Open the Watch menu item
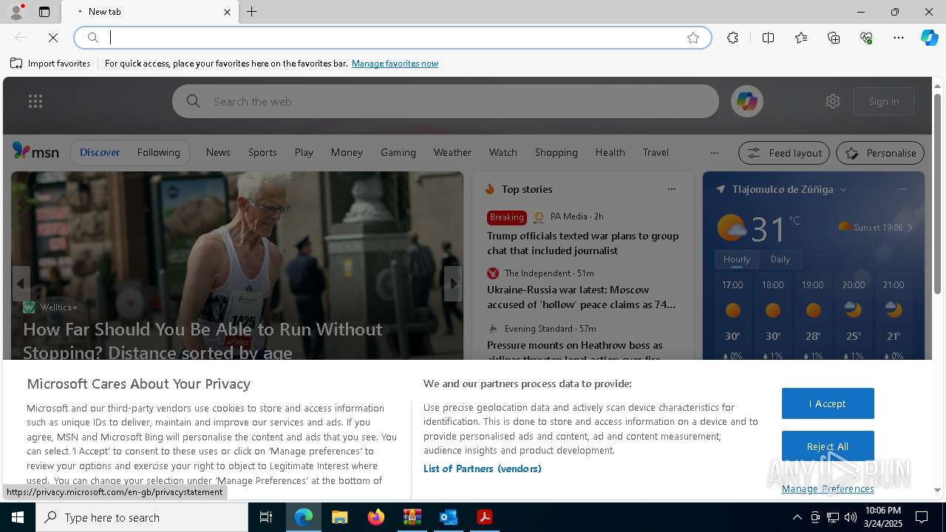Screen dimensions: 946x532 click(x=503, y=152)
